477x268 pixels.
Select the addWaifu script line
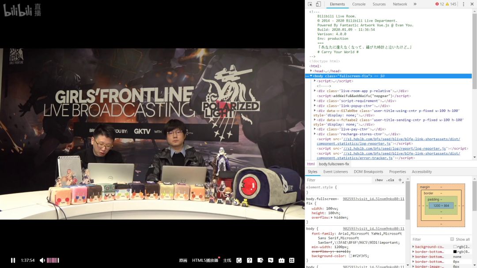(x=364, y=96)
